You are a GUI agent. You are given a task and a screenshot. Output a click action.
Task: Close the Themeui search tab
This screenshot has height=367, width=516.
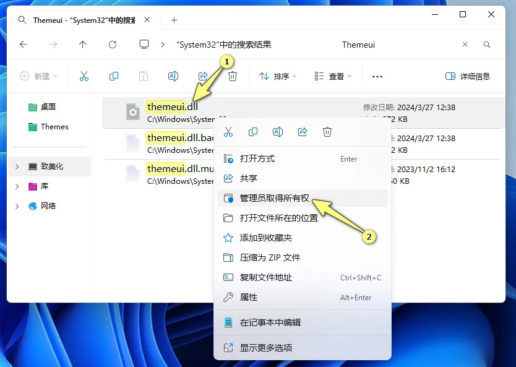pyautogui.click(x=147, y=20)
